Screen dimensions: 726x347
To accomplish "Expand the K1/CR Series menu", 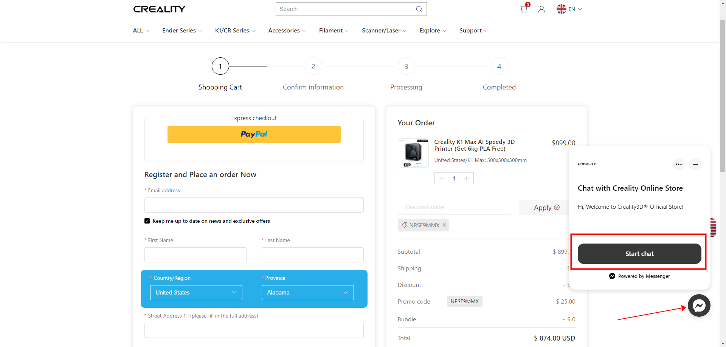I will (x=235, y=31).
